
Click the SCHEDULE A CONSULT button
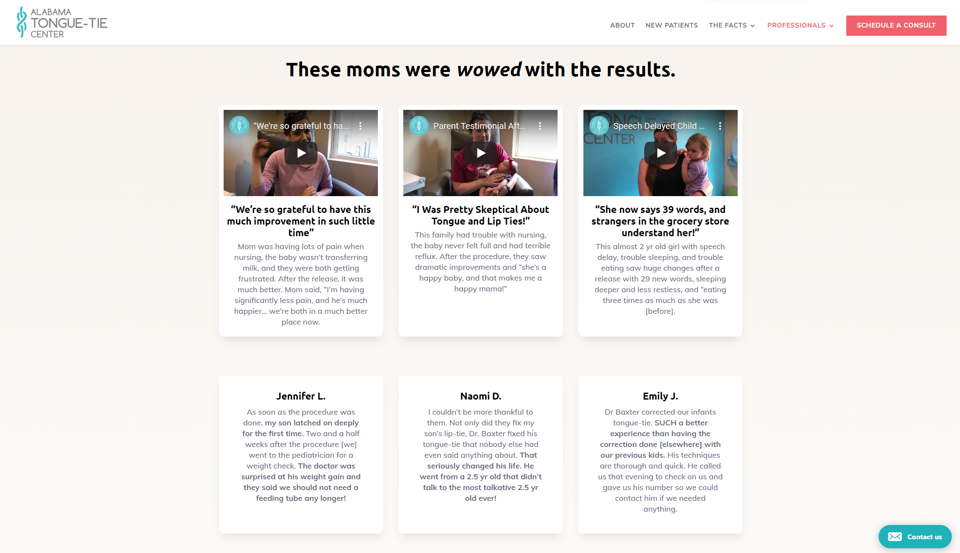(x=896, y=25)
